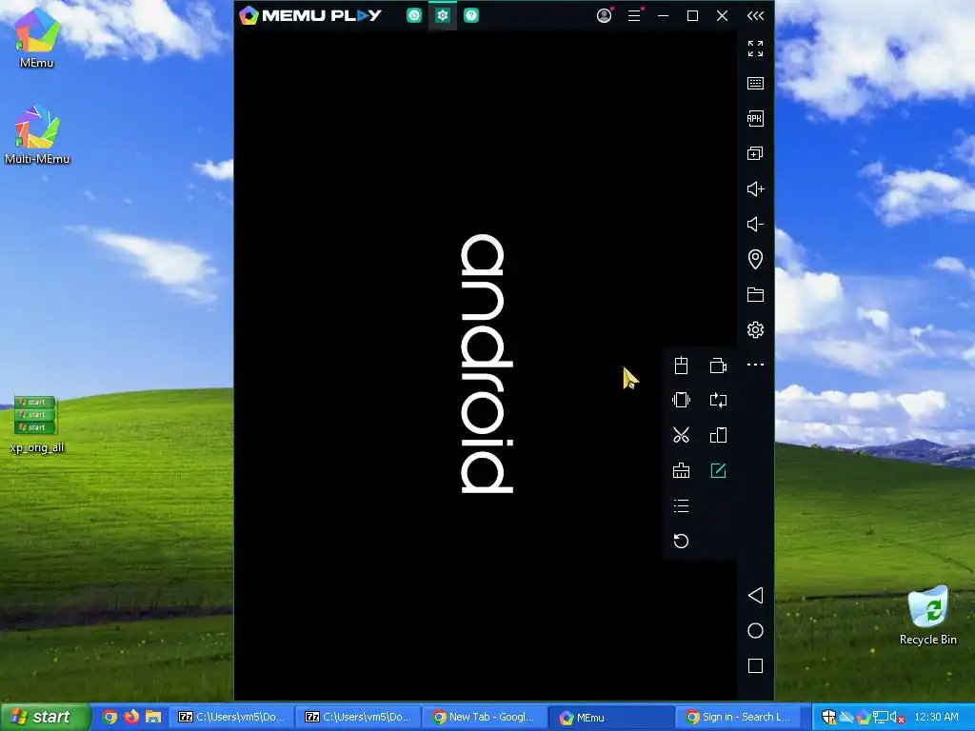Image resolution: width=975 pixels, height=731 pixels.
Task: Click the APK install icon
Action: tap(755, 118)
